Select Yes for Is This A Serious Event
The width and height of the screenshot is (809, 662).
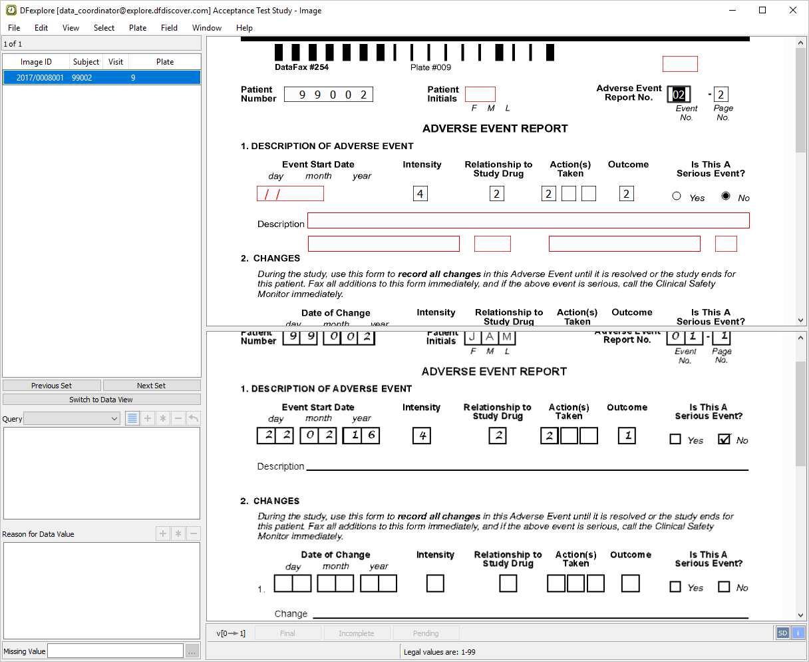pyautogui.click(x=677, y=196)
